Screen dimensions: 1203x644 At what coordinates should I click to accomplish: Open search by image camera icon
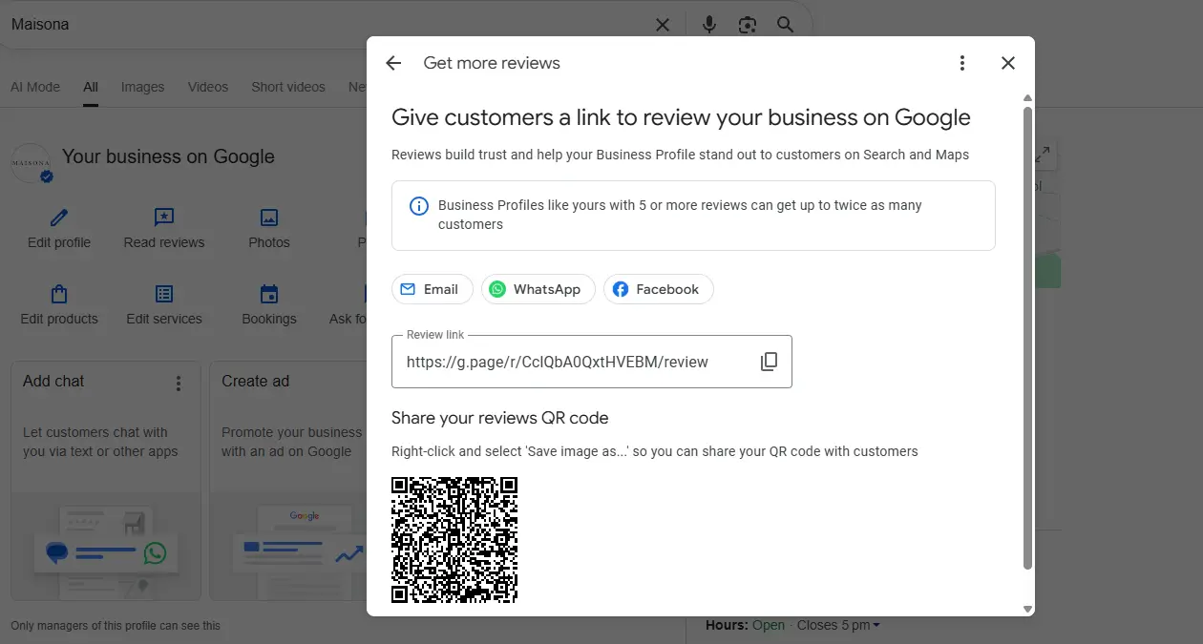(748, 25)
